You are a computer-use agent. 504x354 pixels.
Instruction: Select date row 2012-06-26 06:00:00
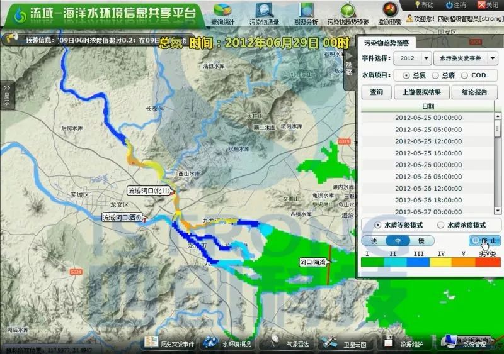pyautogui.click(x=428, y=177)
